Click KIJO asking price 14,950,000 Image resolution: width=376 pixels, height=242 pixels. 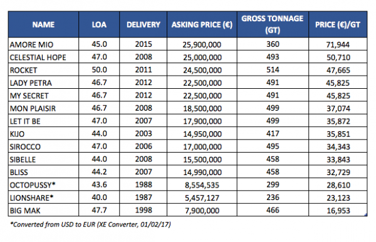click(202, 134)
